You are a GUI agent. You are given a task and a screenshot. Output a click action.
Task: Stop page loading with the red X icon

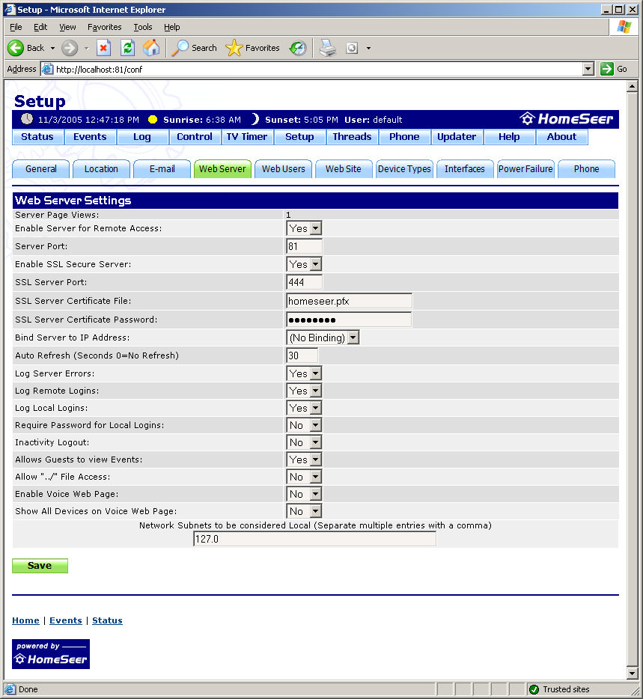pos(103,48)
